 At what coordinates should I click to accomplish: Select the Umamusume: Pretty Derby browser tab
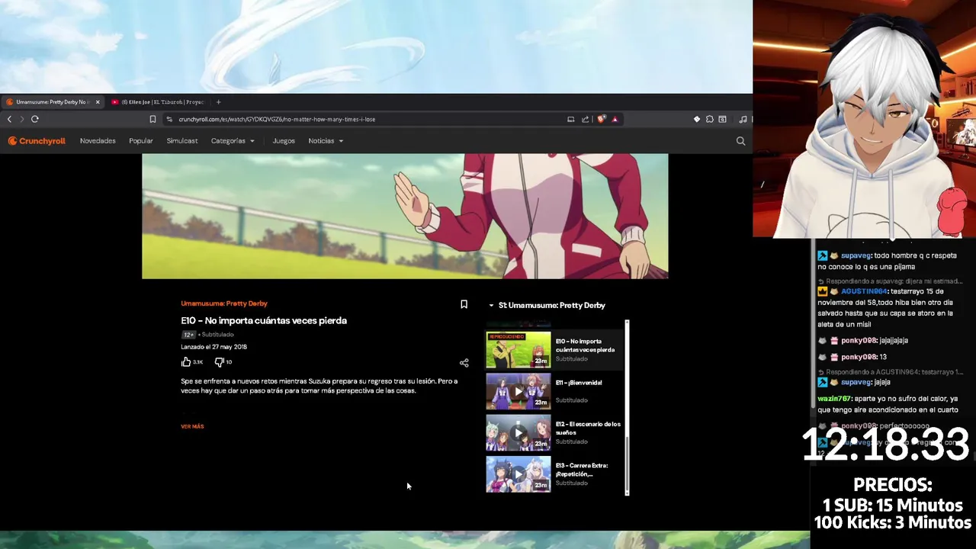tap(52, 101)
